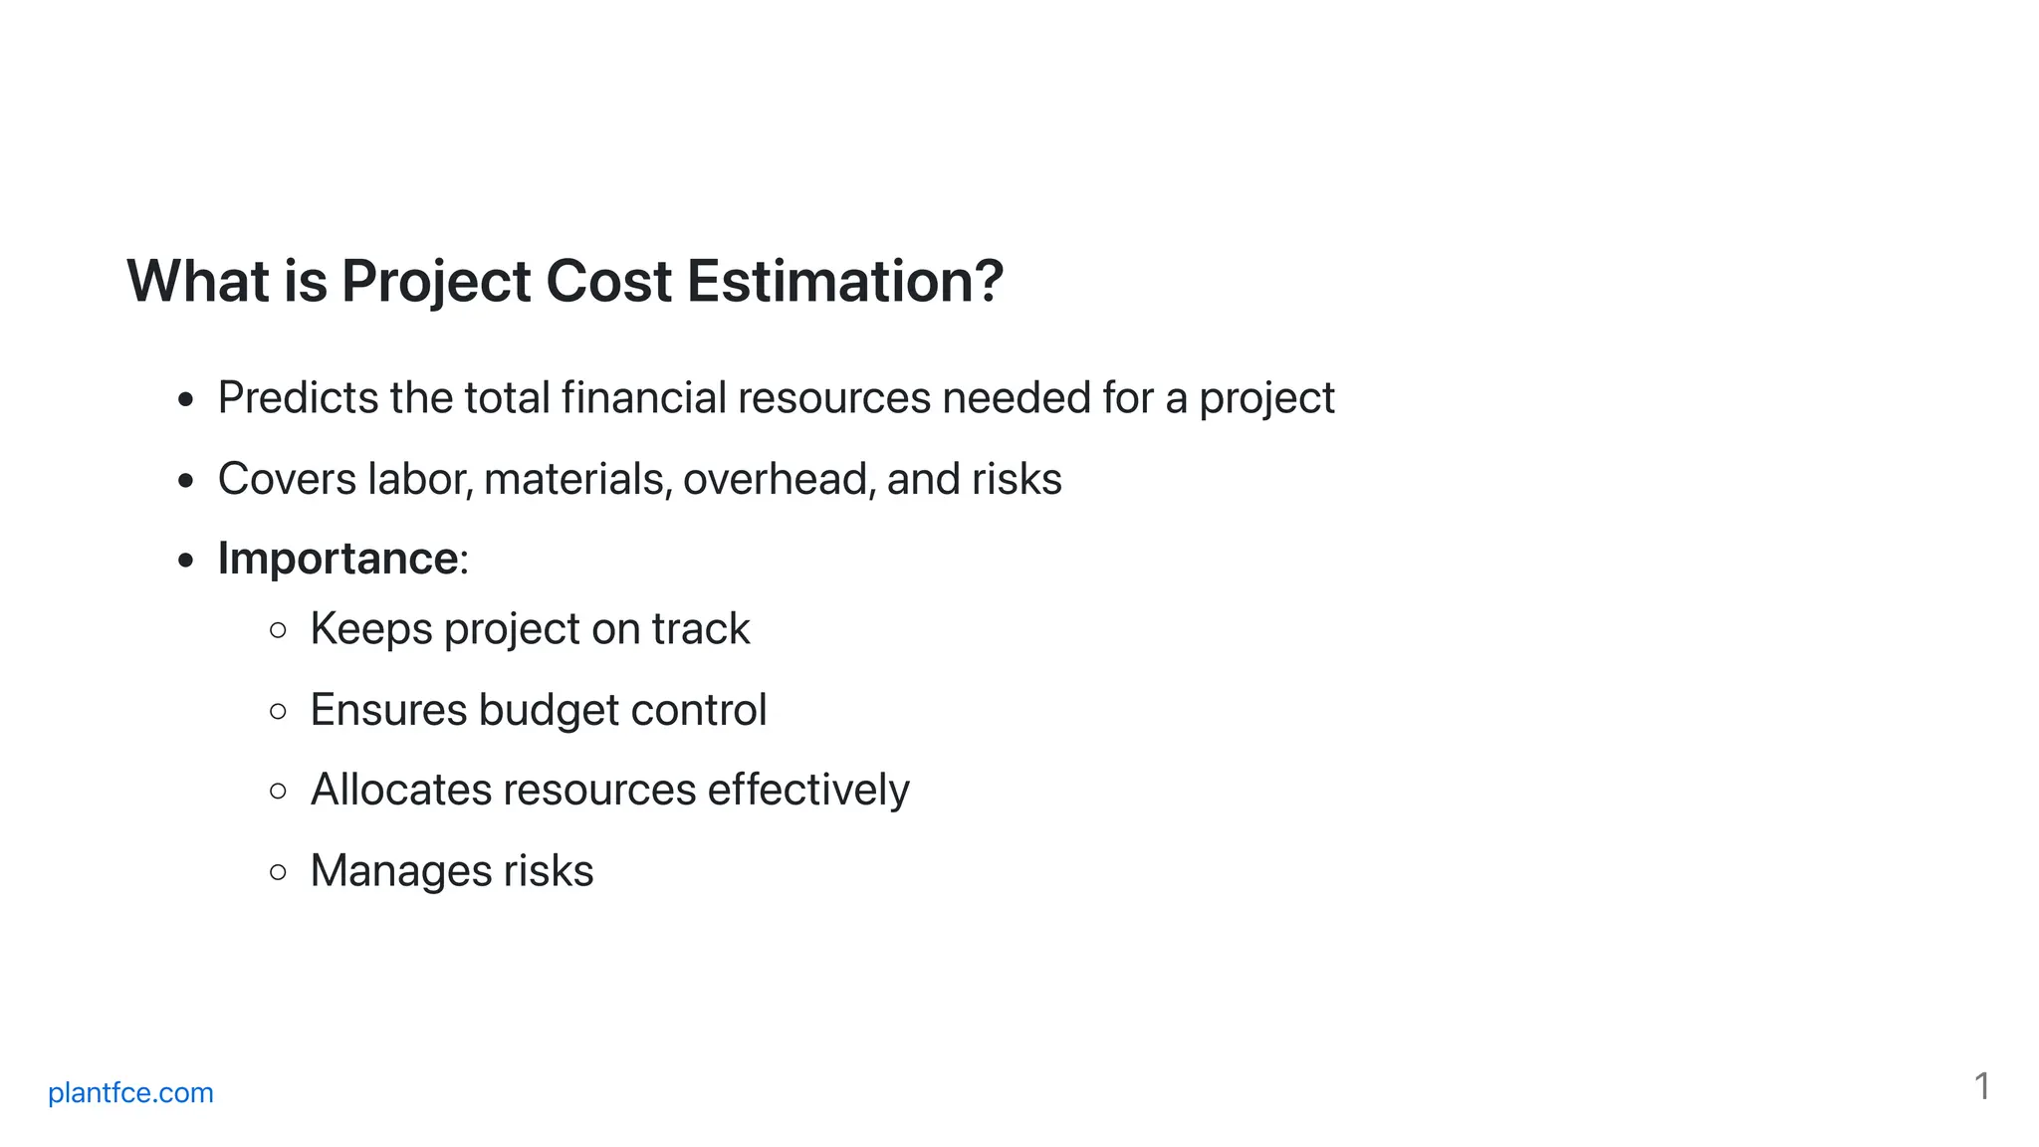The width and height of the screenshot is (2039, 1147).
Task: Click the 'Keeps project on track' sub-bullet
Action: coord(530,629)
